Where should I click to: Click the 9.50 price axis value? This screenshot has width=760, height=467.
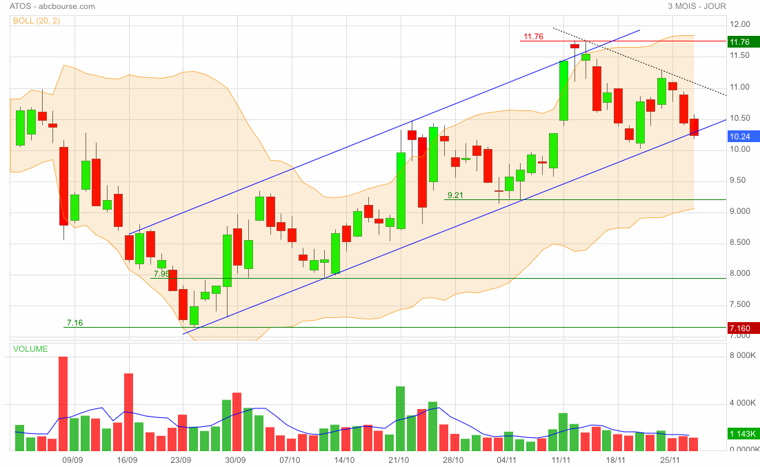click(x=739, y=181)
